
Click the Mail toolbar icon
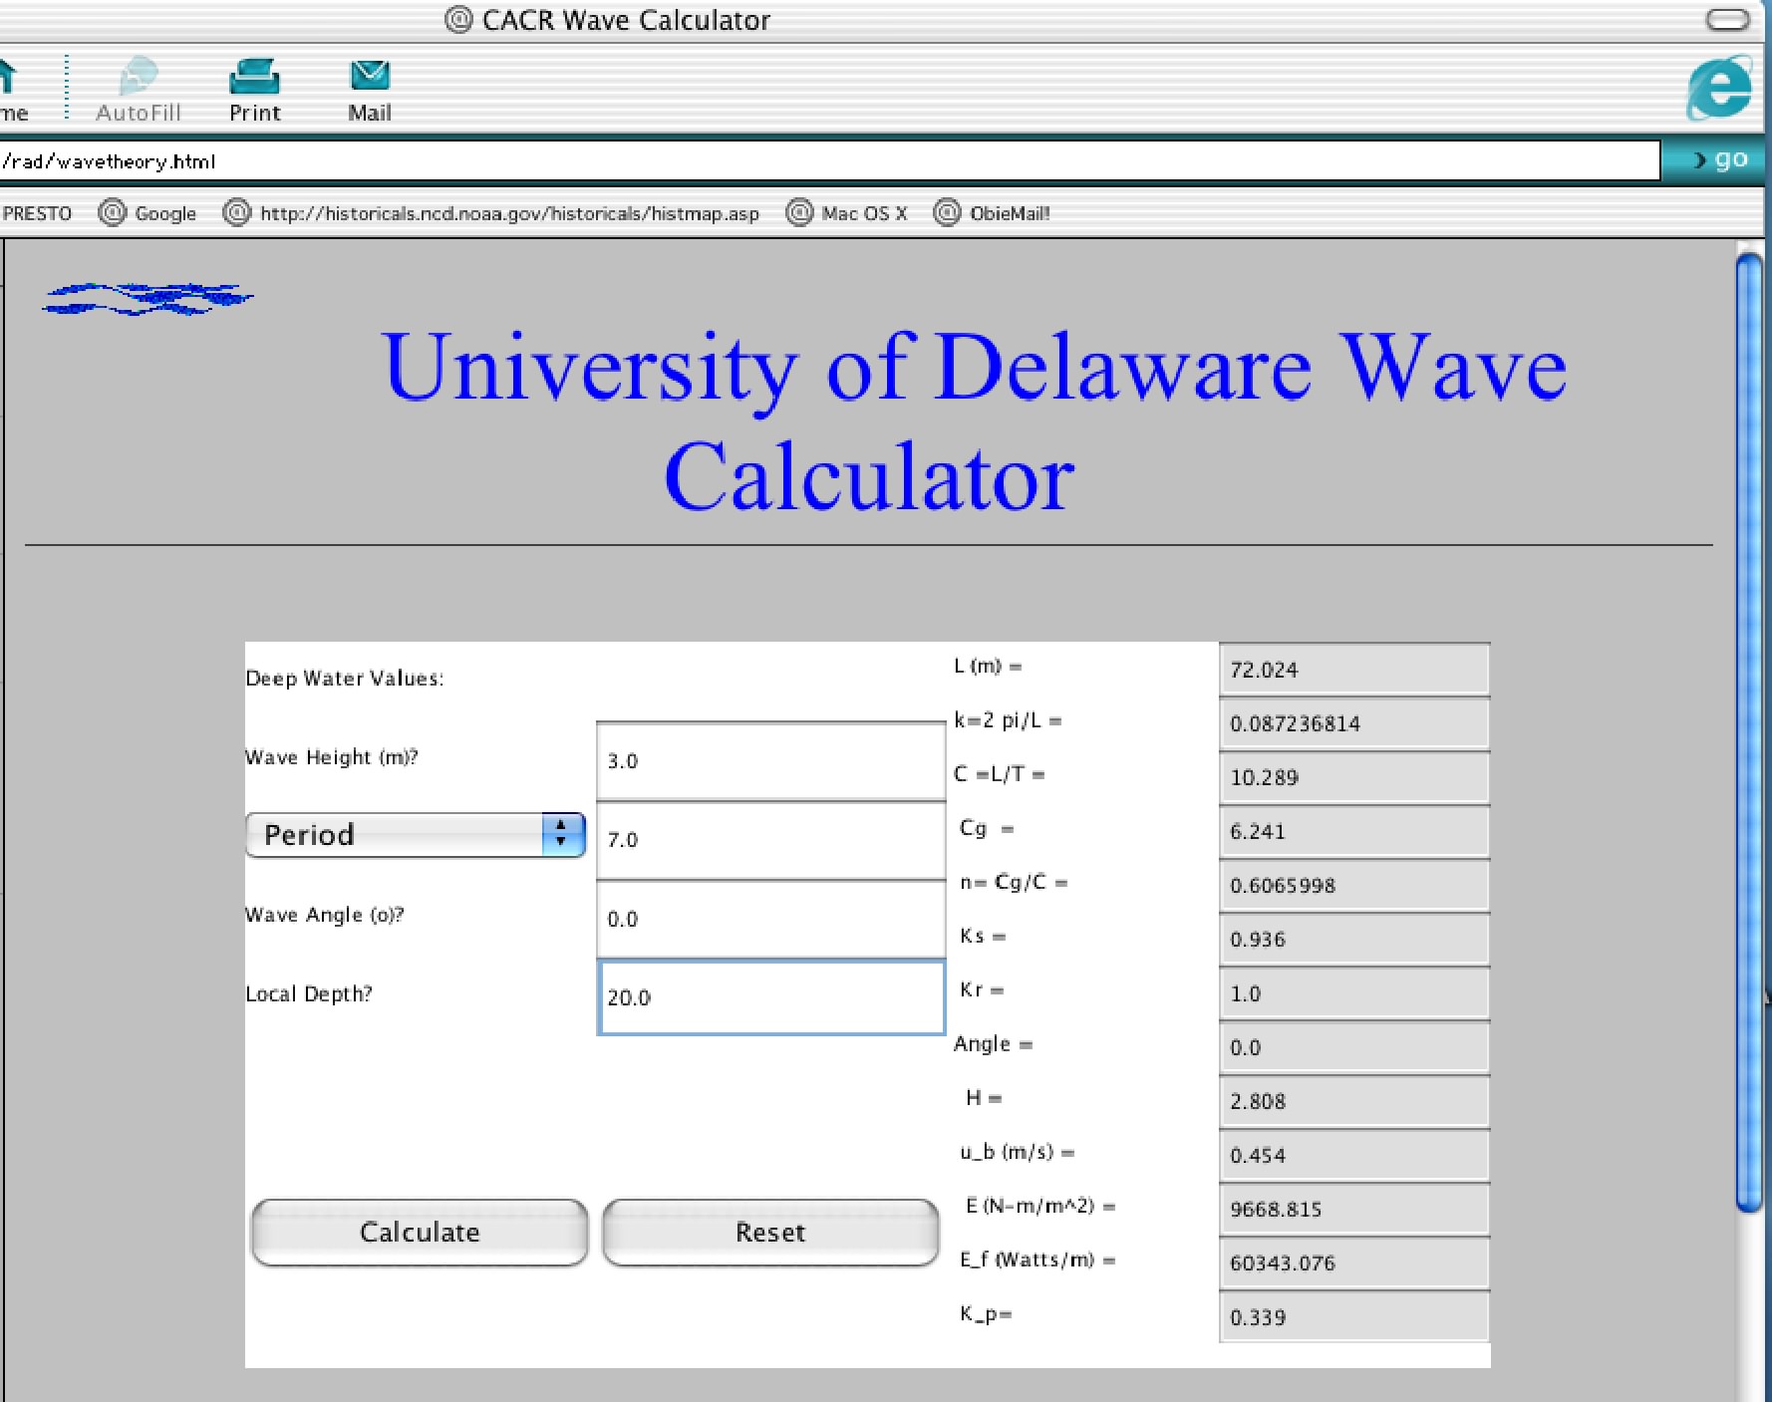[x=370, y=89]
